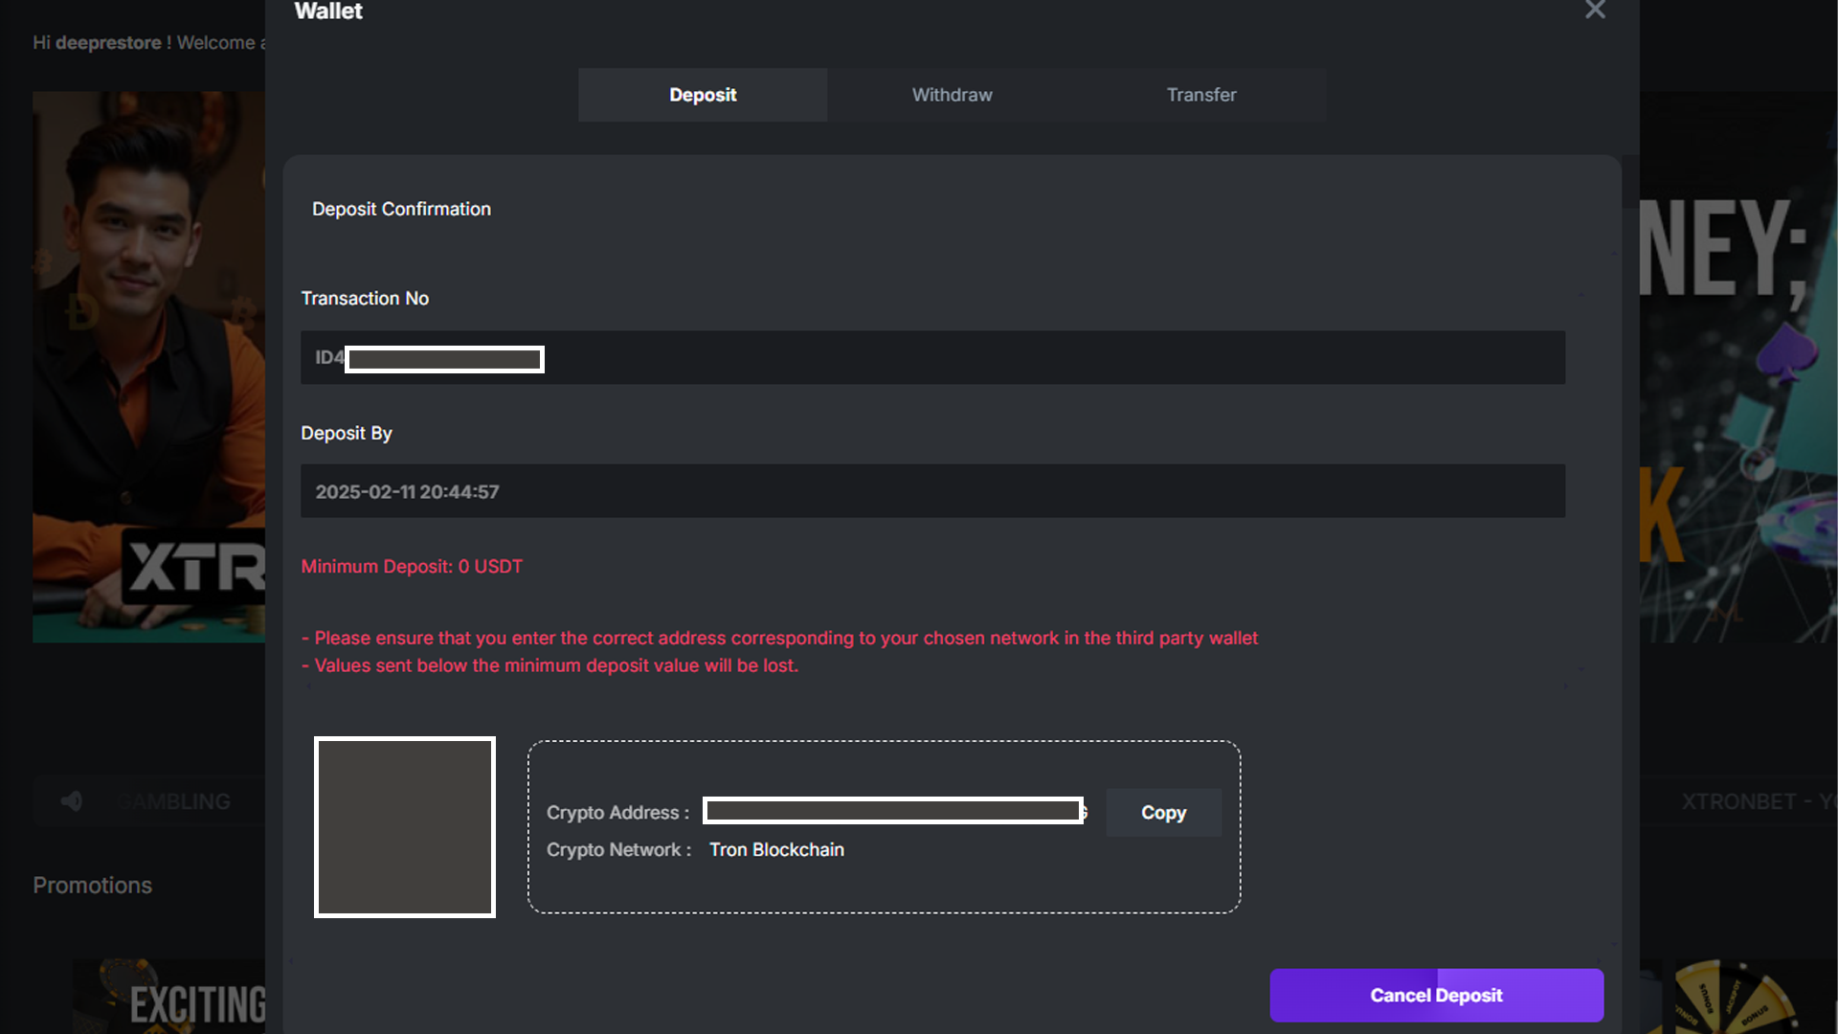Click the Tron Blockchain network label
This screenshot has width=1838, height=1034.
[776, 850]
